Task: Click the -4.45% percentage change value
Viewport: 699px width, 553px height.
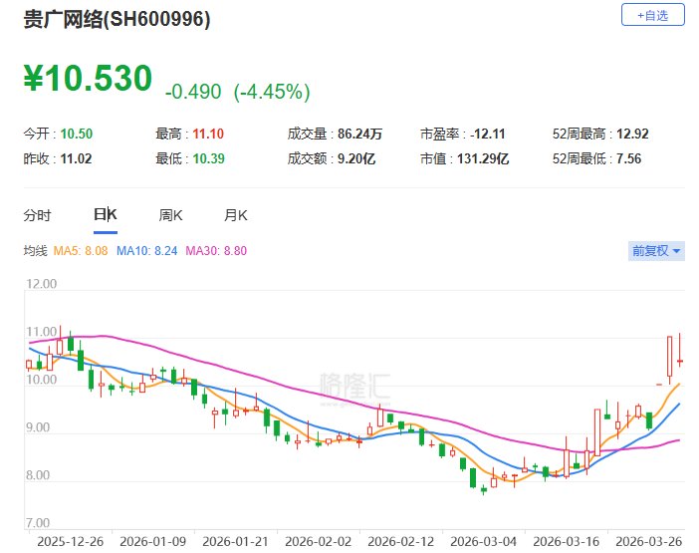Action: 272,92
